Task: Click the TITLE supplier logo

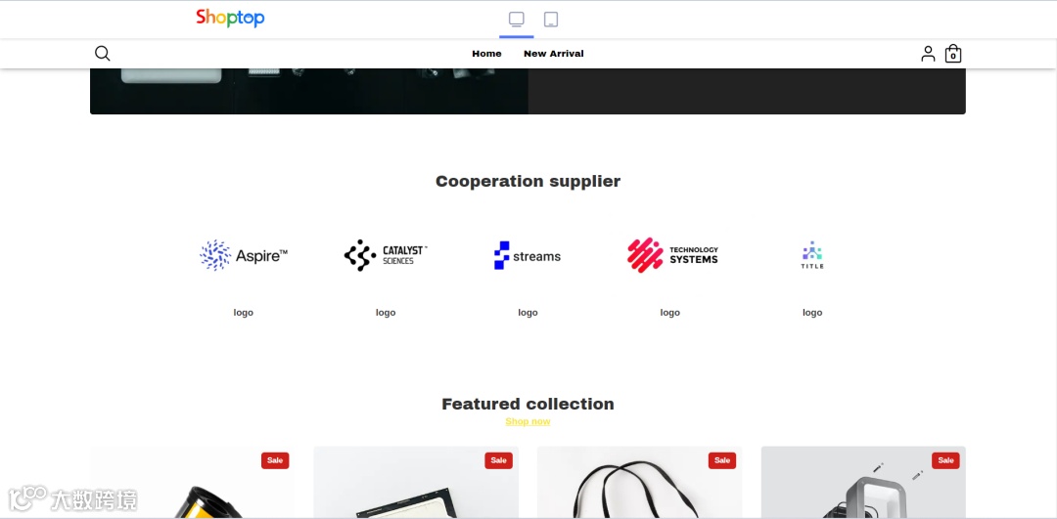Action: coord(812,255)
